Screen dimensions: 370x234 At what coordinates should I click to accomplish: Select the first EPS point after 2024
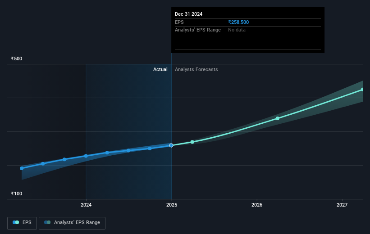107,153
